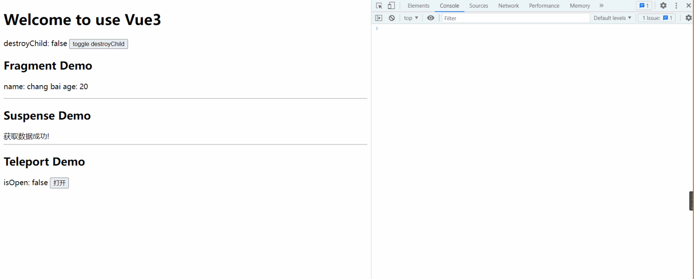This screenshot has width=694, height=279.
Task: Select the Fragment Demo heading
Action: 48,66
